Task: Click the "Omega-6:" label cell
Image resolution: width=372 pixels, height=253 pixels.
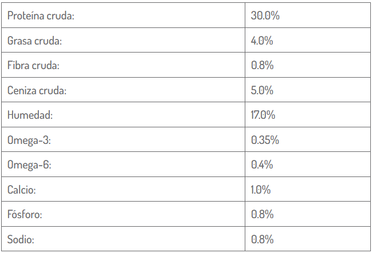Action: coord(29,165)
